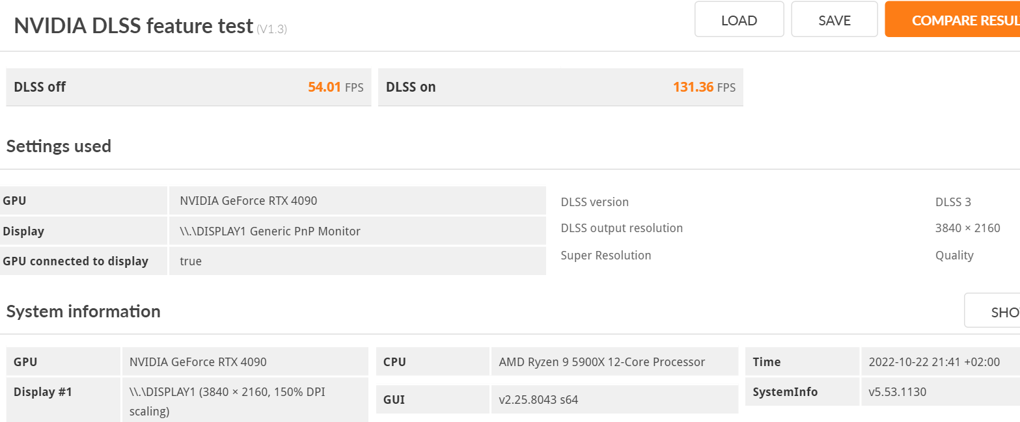Click the System information heading
This screenshot has height=422, width=1020.
(x=83, y=311)
